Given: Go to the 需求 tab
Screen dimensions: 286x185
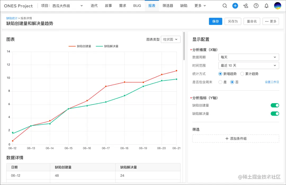Looking at the screenshot, I should coord(123,6).
